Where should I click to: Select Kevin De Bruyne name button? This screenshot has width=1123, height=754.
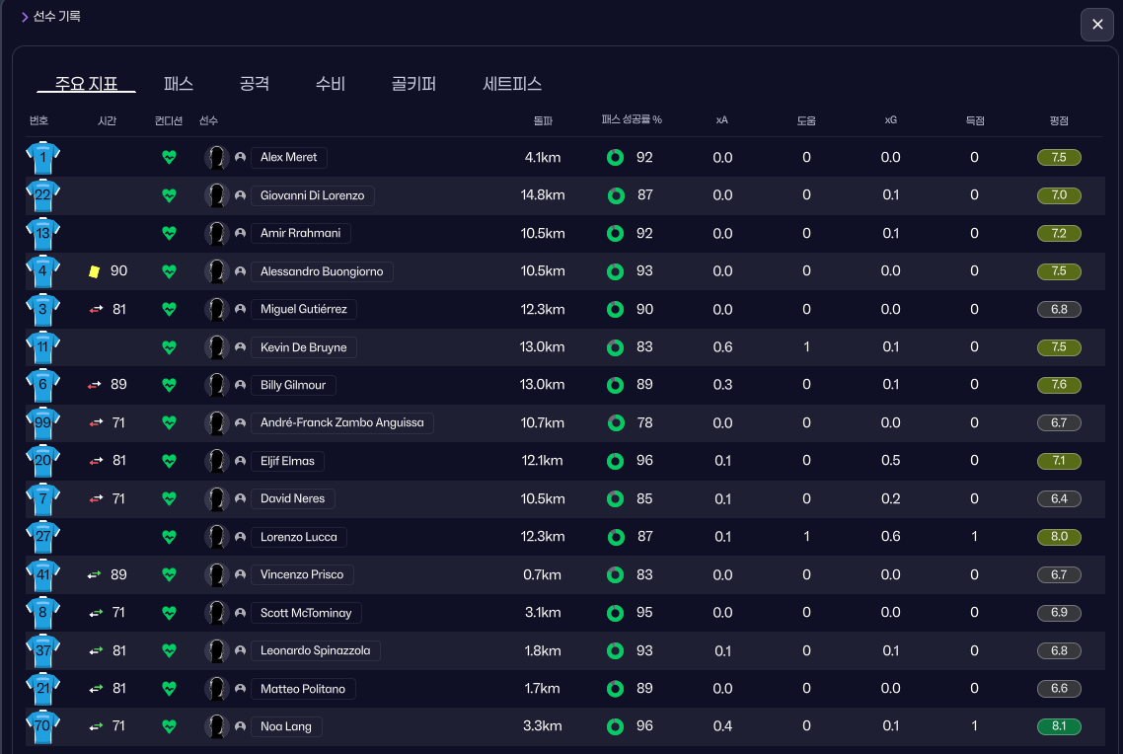click(x=304, y=347)
